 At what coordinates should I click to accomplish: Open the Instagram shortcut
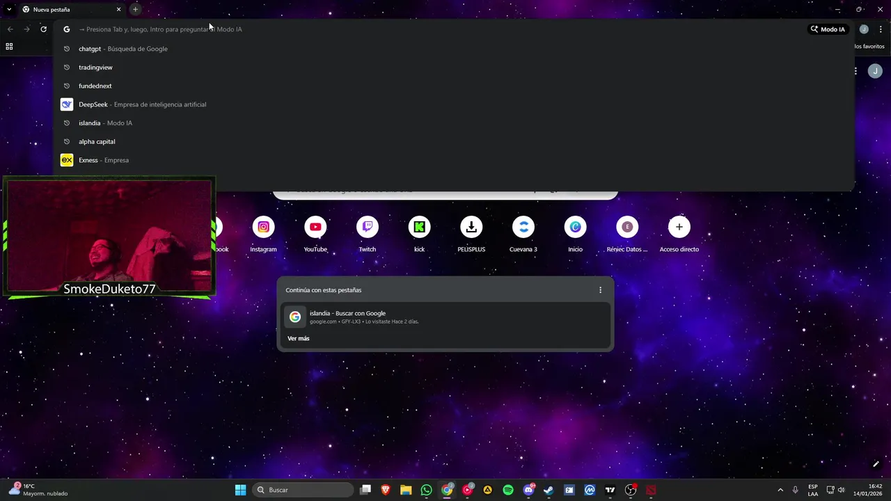[263, 234]
